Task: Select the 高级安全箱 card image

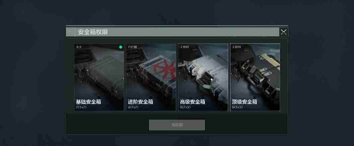Action: [203, 77]
